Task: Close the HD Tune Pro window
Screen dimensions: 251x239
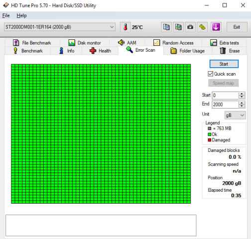Action: point(243,5)
